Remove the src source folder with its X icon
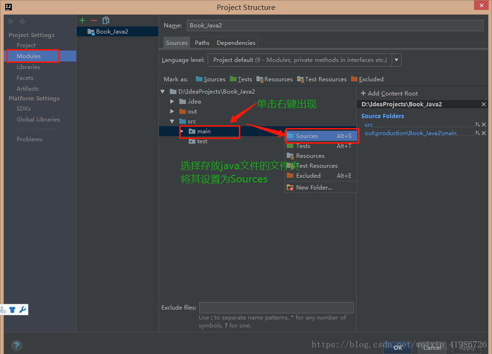Viewport: 492px width, 354px height. point(483,124)
